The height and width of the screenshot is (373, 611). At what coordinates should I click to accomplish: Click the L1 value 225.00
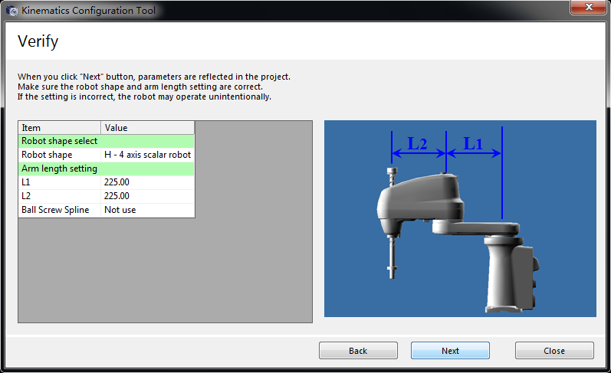(148, 182)
